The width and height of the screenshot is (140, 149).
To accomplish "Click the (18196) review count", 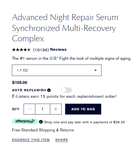I will click(x=41, y=50).
